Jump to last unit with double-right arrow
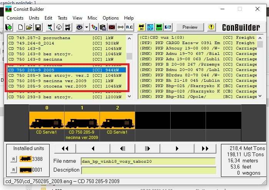The height and width of the screenshot is (190, 269). click(x=206, y=149)
